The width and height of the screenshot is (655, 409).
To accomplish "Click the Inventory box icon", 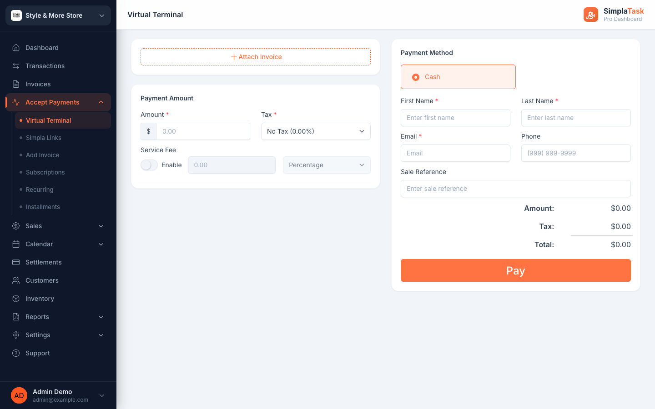I will pyautogui.click(x=16, y=299).
